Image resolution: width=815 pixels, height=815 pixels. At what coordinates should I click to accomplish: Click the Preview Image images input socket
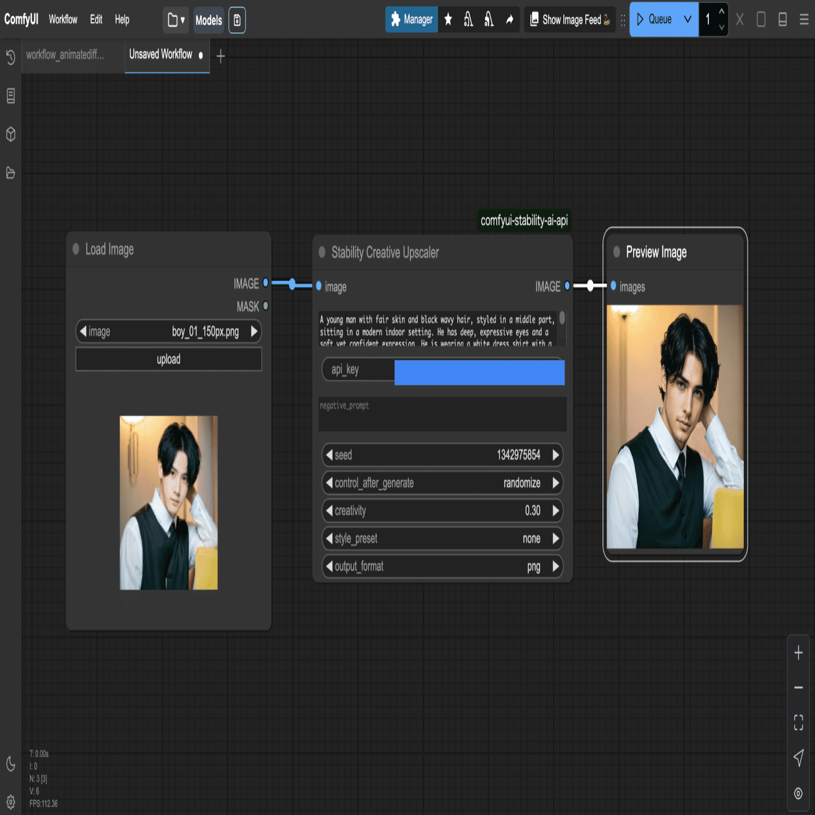[613, 286]
